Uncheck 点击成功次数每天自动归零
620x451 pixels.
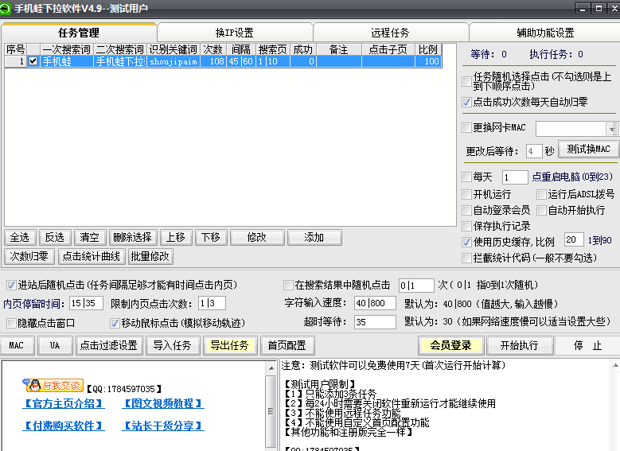click(x=466, y=103)
